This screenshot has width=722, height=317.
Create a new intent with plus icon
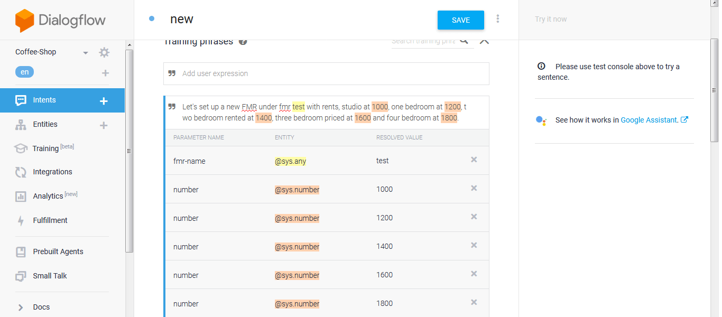pos(104,100)
